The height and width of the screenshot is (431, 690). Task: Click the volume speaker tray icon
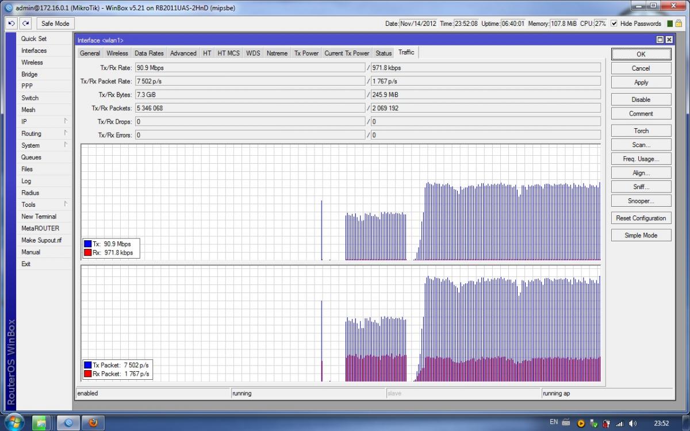point(633,423)
